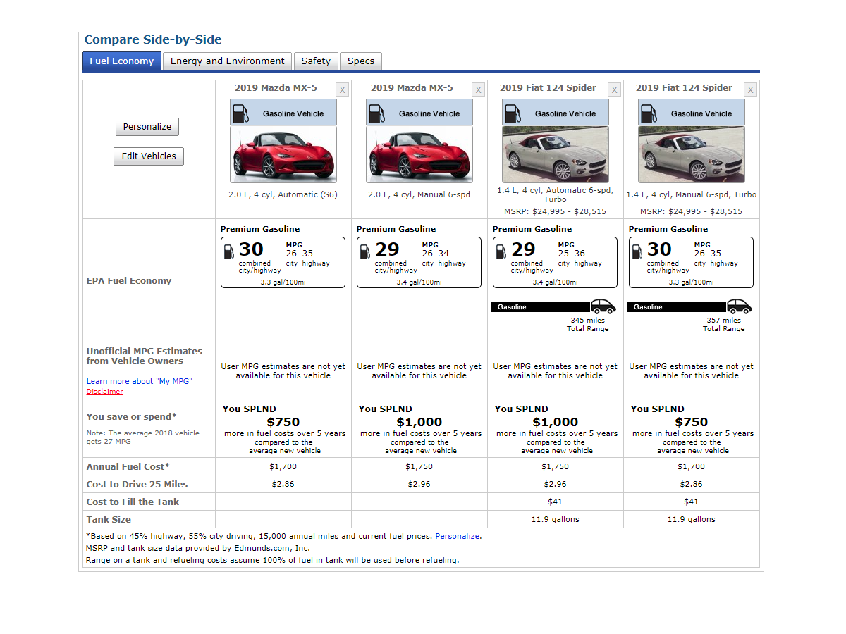The width and height of the screenshot is (846, 634).
Task: Open the red Disclaimer link
Action: click(104, 392)
